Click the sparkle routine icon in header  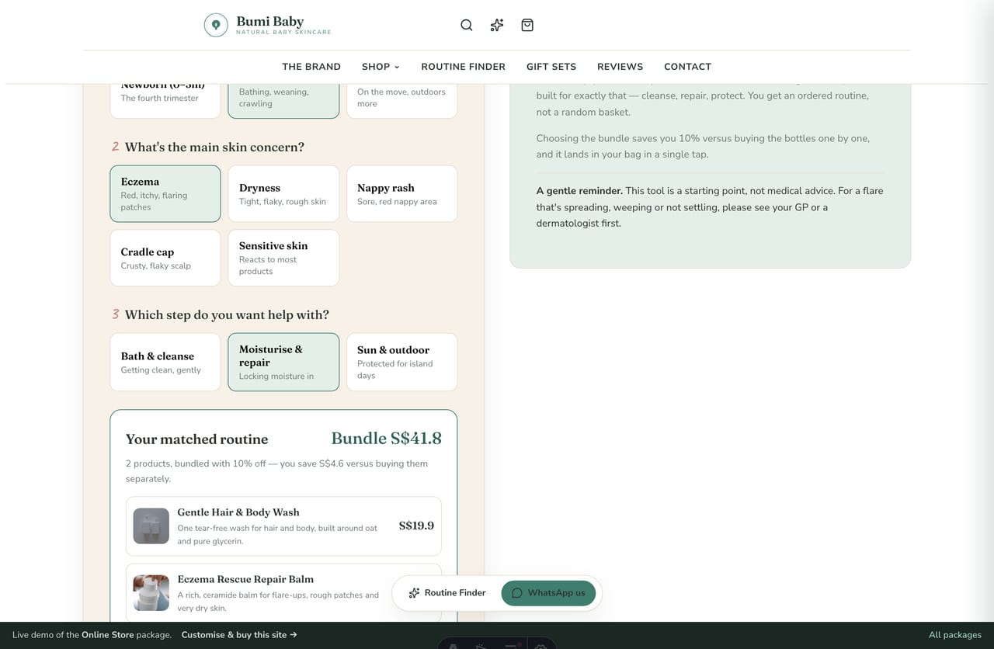(x=497, y=25)
